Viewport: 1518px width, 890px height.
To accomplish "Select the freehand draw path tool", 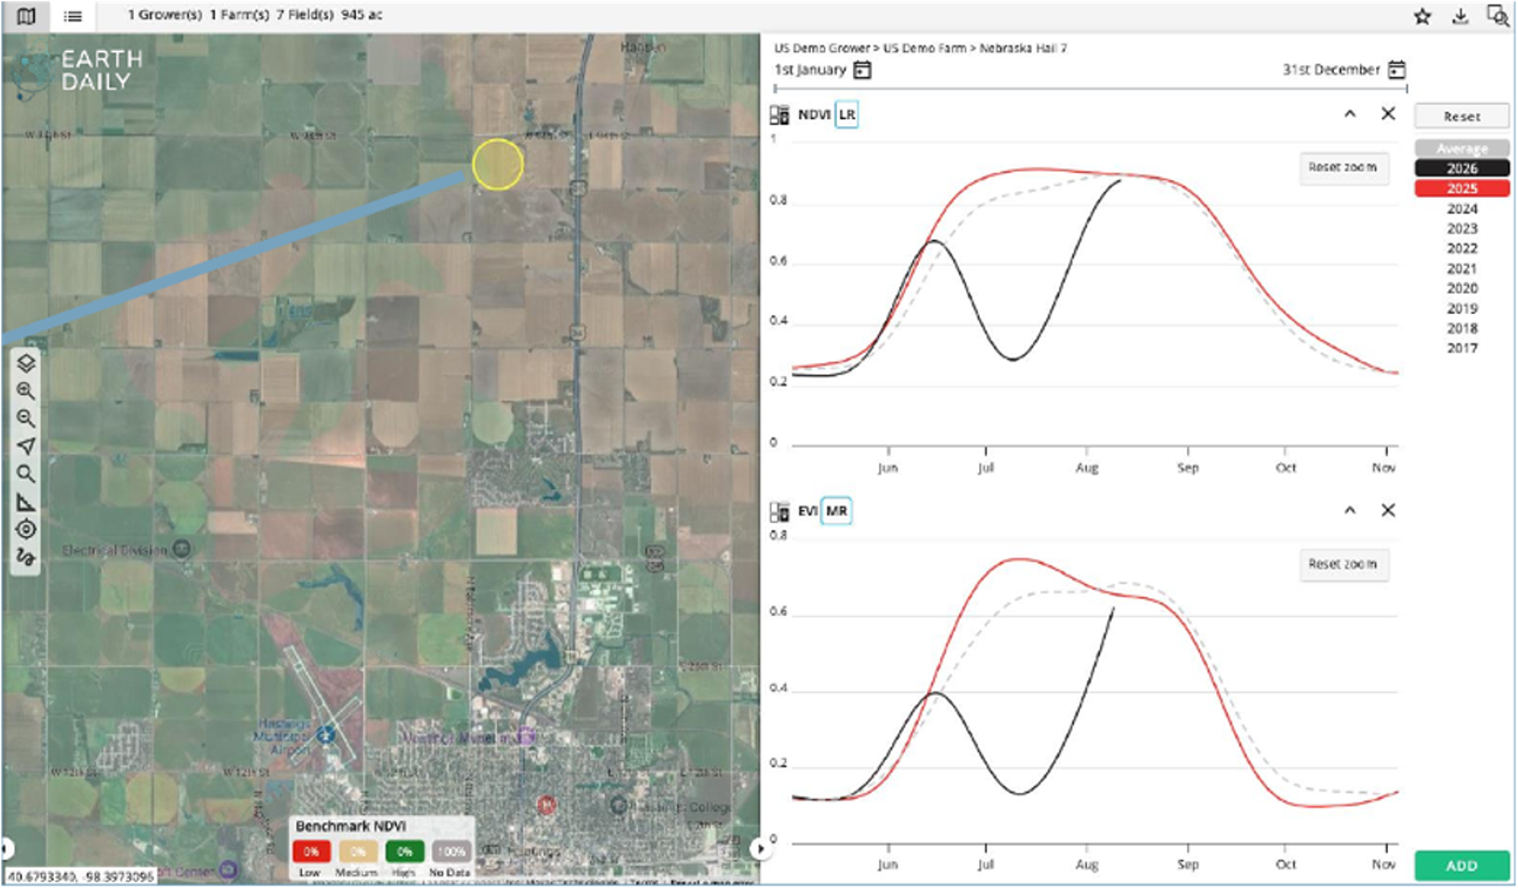I will (x=26, y=557).
